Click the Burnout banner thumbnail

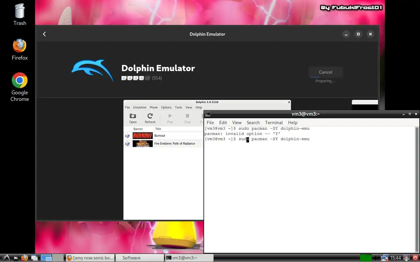pyautogui.click(x=142, y=136)
